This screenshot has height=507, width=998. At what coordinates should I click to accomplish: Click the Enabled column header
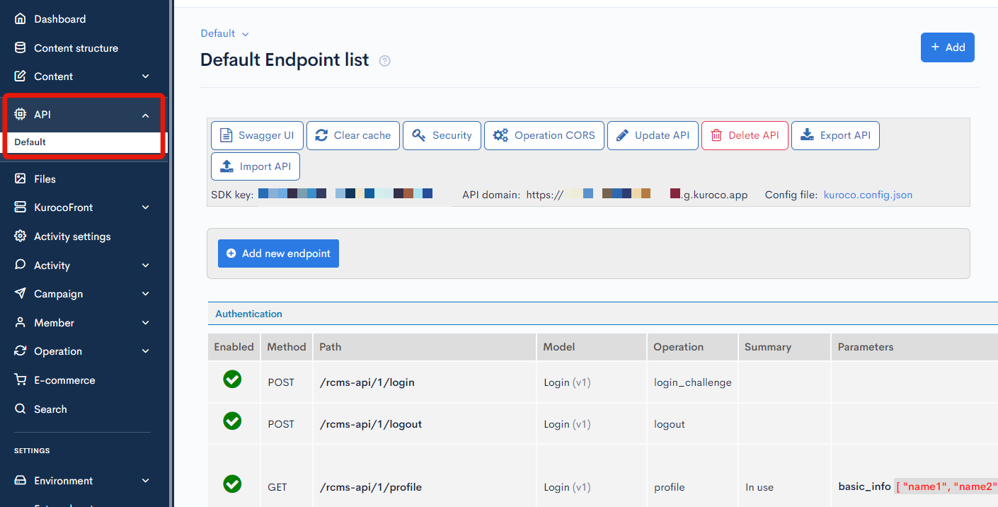(x=234, y=347)
